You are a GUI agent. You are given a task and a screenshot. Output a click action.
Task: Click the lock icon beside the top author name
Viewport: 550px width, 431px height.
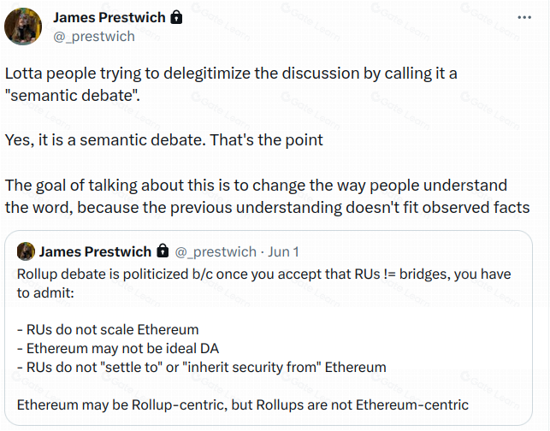point(176,17)
